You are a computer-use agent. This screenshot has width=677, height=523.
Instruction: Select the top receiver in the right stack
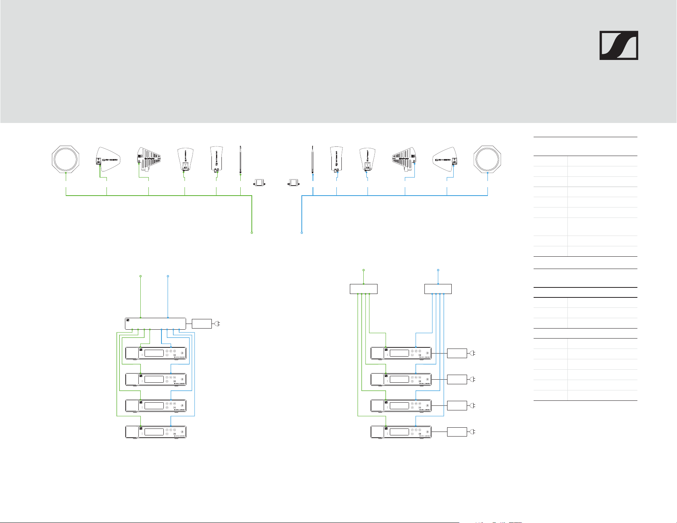coord(401,354)
